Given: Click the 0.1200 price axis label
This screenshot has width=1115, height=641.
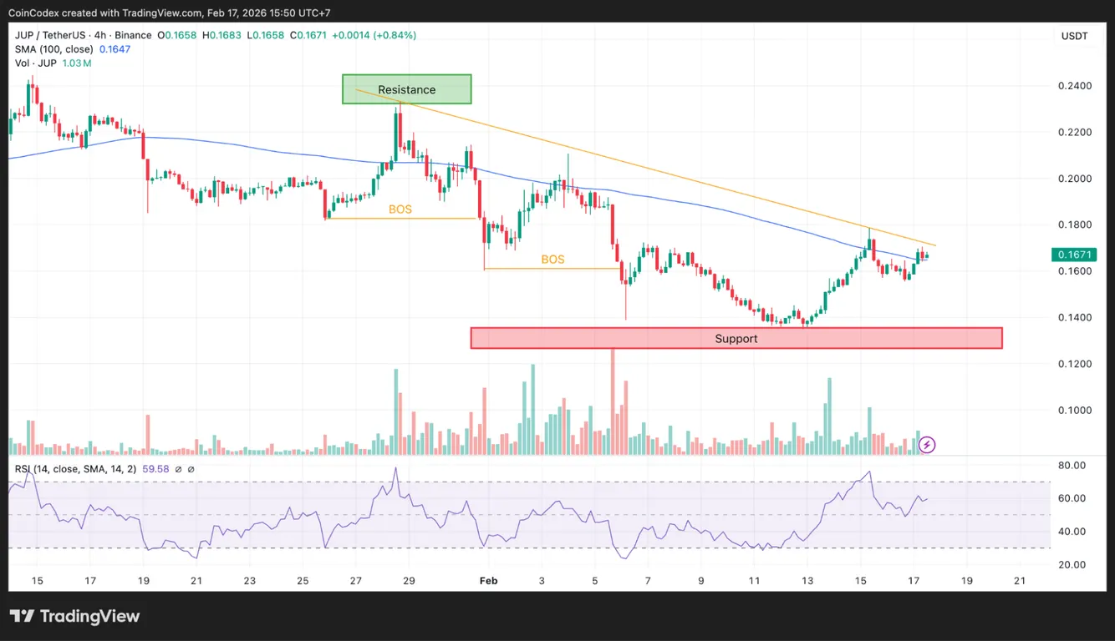Looking at the screenshot, I should click(x=1074, y=364).
